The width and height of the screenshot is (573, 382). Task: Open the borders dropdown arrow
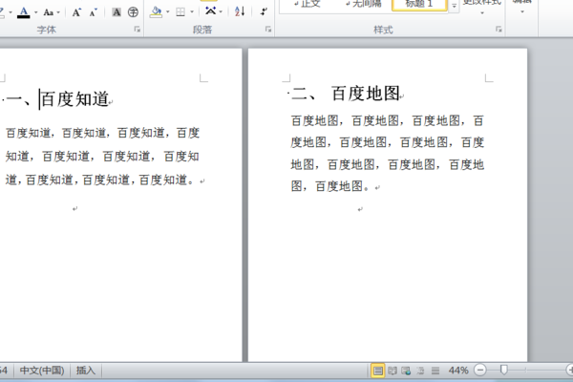(x=192, y=12)
